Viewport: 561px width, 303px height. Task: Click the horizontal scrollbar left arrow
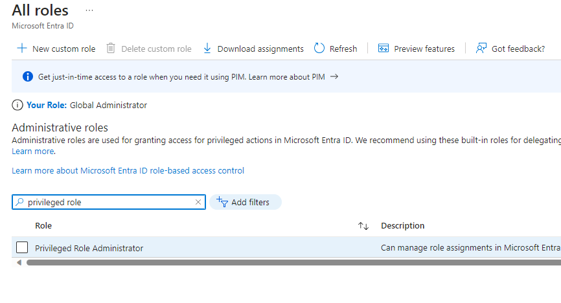(x=19, y=263)
